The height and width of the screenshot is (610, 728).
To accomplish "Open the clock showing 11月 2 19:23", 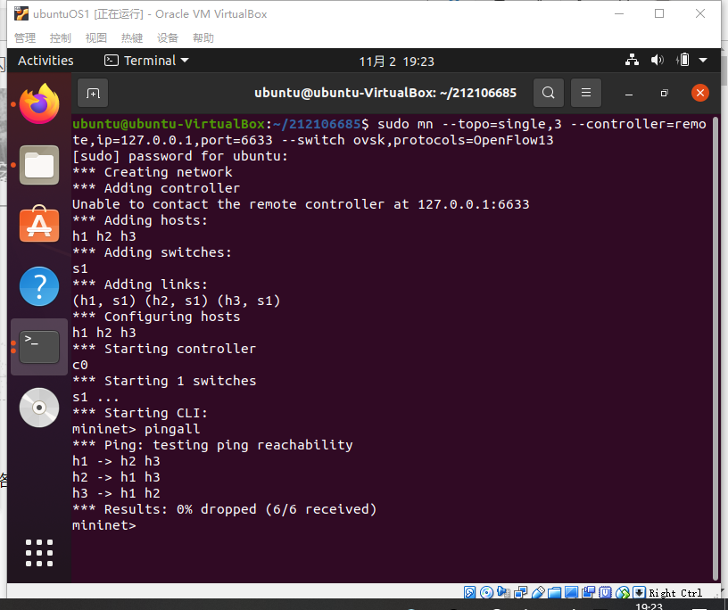I will [396, 62].
